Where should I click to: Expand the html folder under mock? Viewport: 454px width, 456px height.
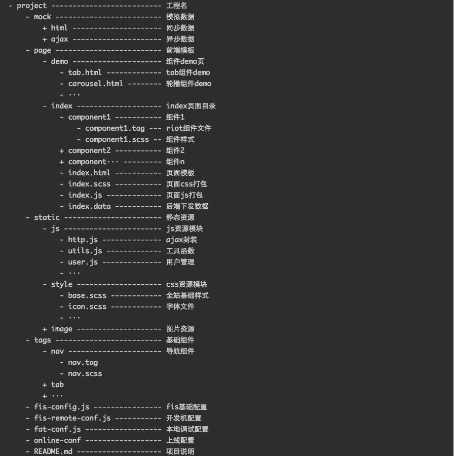(45, 28)
